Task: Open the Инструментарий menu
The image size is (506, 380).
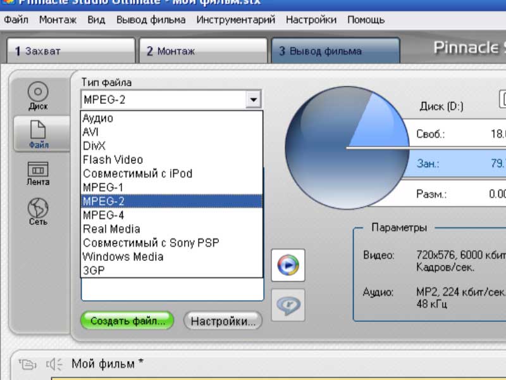Action: pyautogui.click(x=235, y=20)
